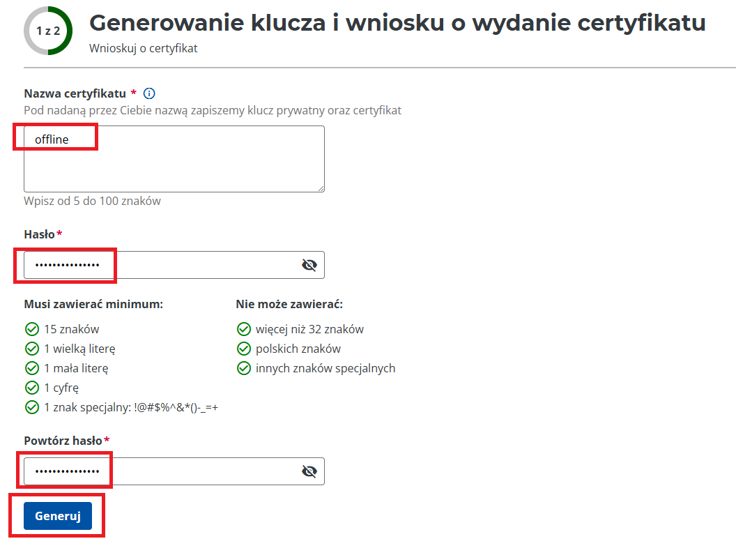This screenshot has height=548, width=736.
Task: Show password in the Hasło field
Action: click(x=309, y=265)
